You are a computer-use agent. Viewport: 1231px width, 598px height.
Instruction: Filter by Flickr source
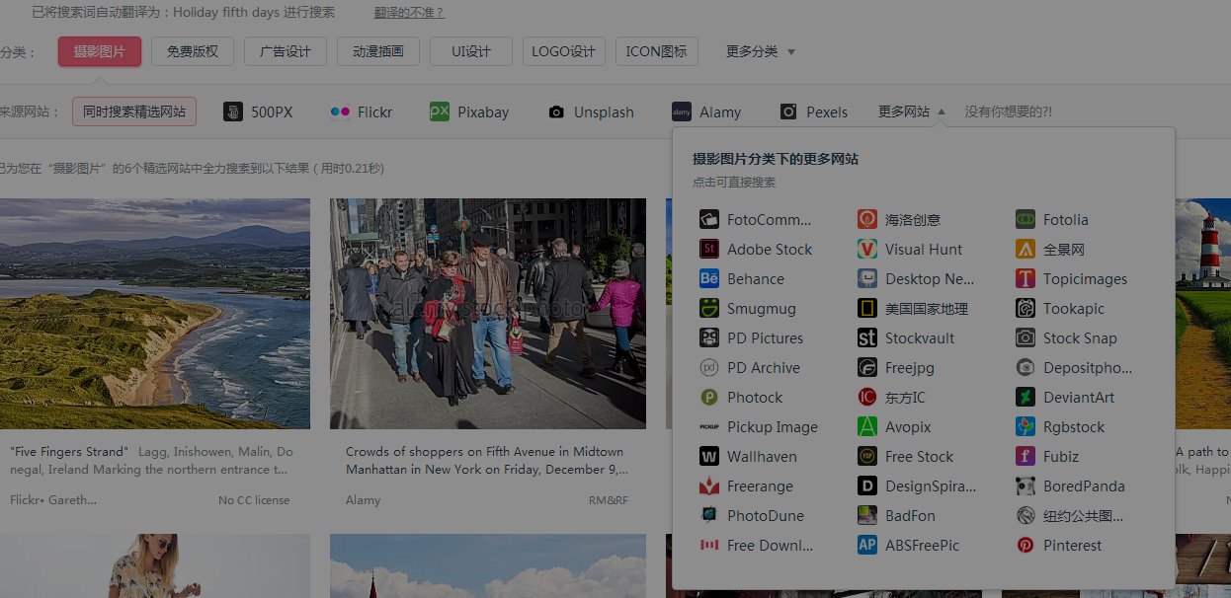tap(362, 112)
